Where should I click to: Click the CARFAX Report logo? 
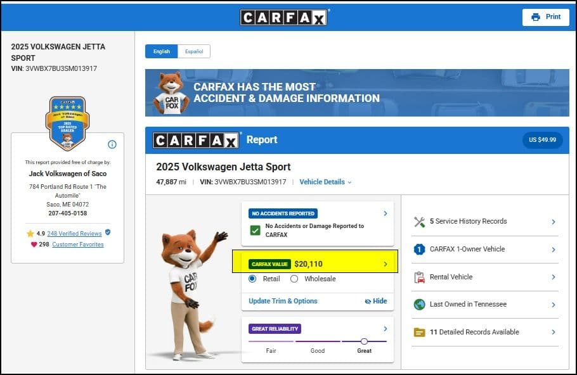(x=196, y=140)
